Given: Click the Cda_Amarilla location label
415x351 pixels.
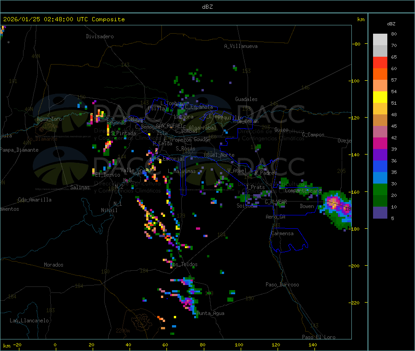Looking at the screenshot, I should pos(35,200).
